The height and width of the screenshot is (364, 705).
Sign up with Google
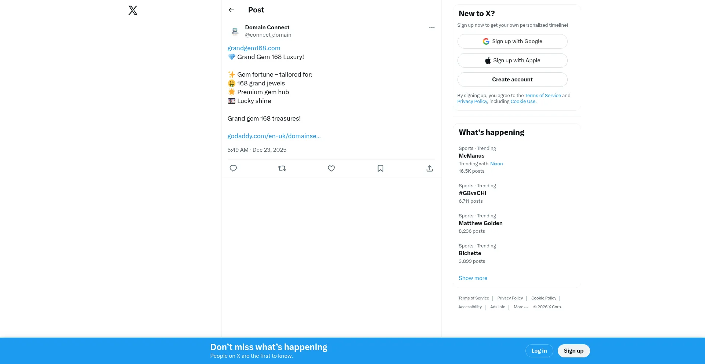pyautogui.click(x=512, y=41)
